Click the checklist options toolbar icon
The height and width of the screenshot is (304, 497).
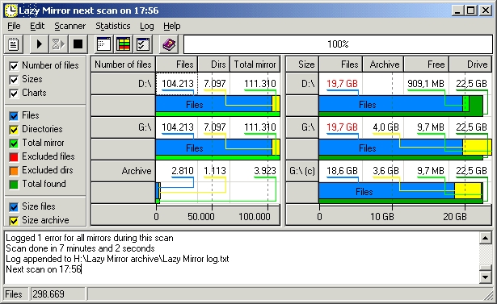(x=143, y=44)
